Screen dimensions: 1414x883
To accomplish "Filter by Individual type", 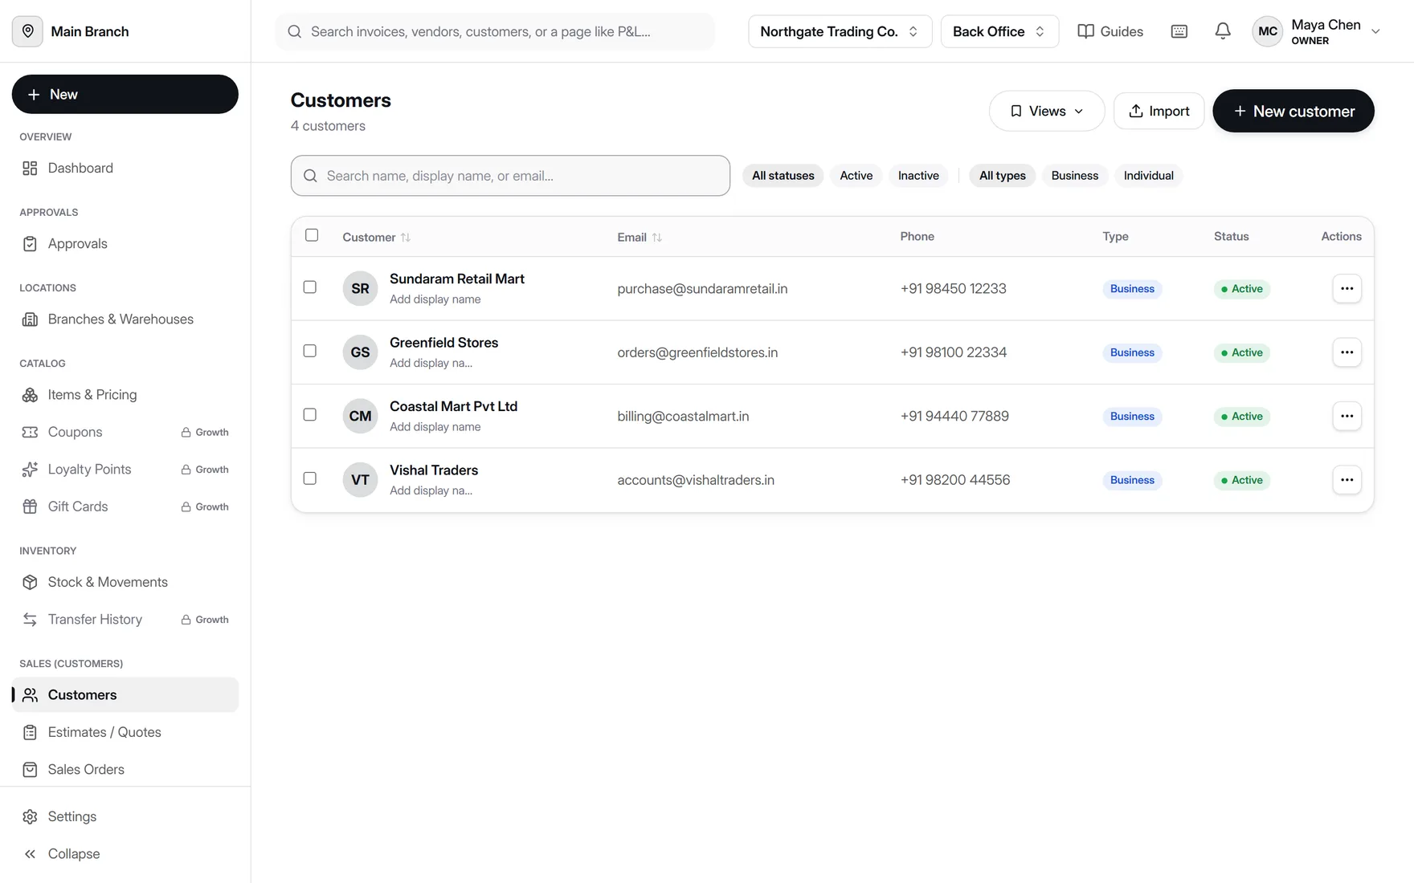I will coord(1148,176).
